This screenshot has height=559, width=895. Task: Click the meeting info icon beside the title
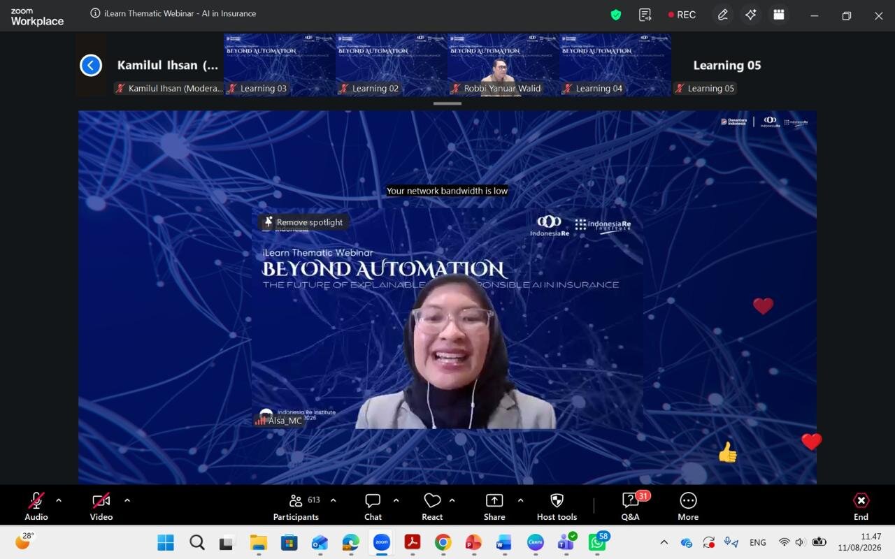pyautogui.click(x=95, y=13)
